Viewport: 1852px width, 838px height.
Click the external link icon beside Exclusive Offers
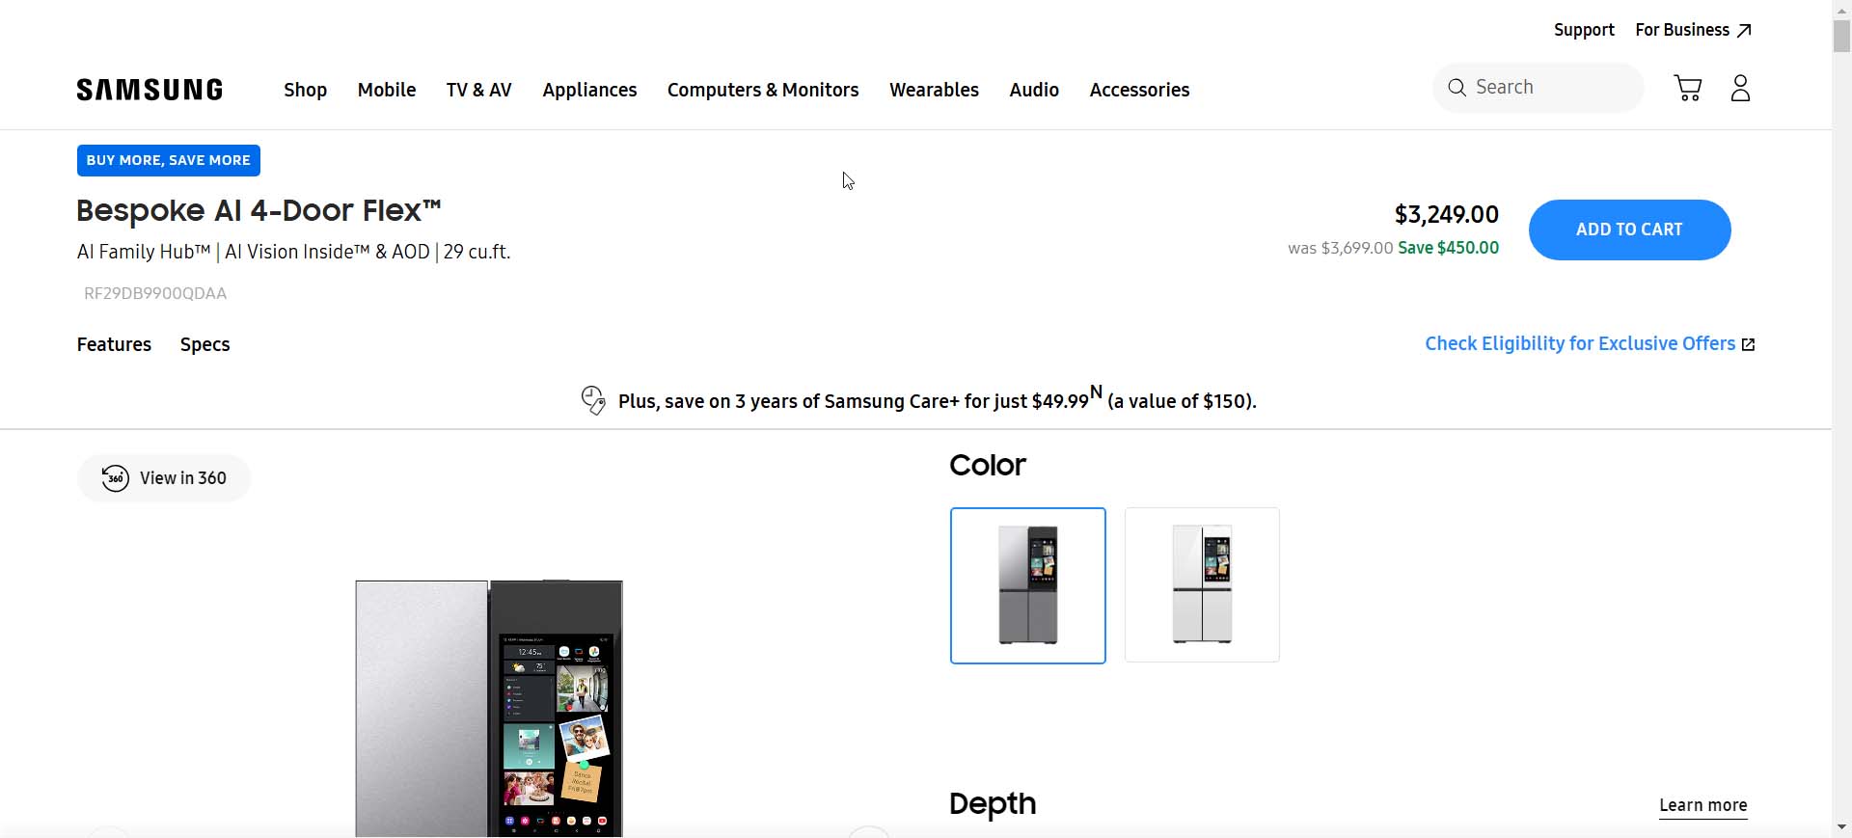click(1748, 345)
